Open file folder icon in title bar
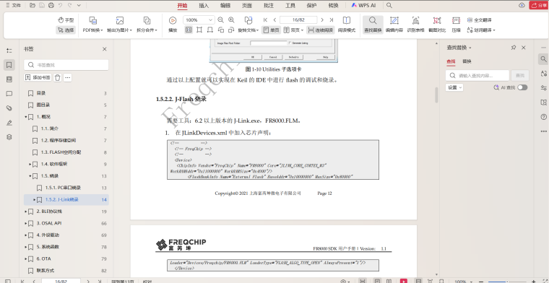The width and height of the screenshot is (549, 283). (x=33, y=5)
